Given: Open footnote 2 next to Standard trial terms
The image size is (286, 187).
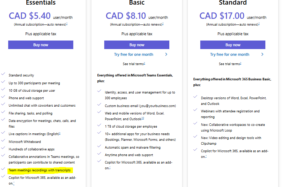Looking at the screenshot, I should pyautogui.click(x=240, y=63).
